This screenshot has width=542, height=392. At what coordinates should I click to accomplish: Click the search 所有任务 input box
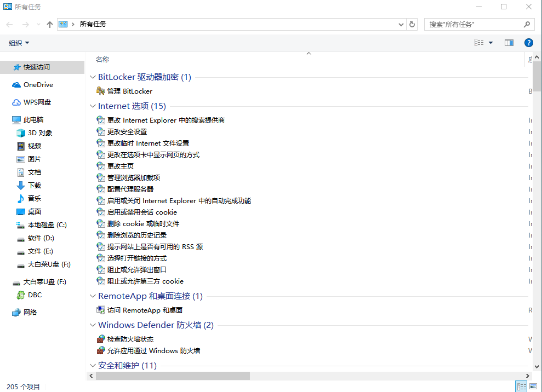pyautogui.click(x=474, y=25)
